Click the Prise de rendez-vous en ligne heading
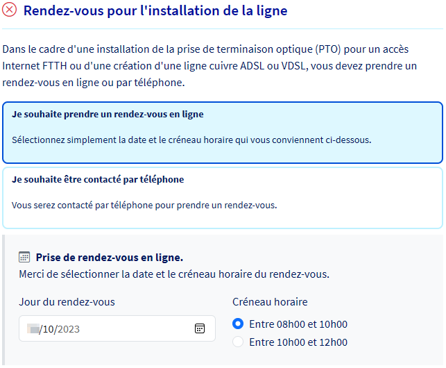Viewport: 446px width, 368px height. [x=110, y=258]
